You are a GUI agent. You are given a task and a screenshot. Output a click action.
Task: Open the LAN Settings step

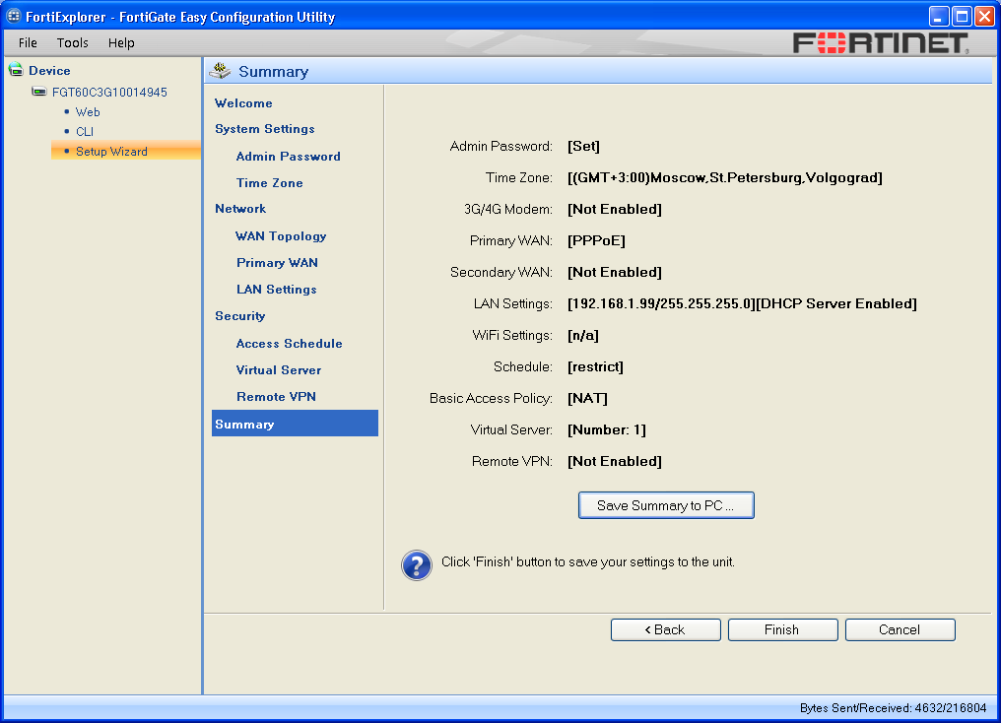277,289
